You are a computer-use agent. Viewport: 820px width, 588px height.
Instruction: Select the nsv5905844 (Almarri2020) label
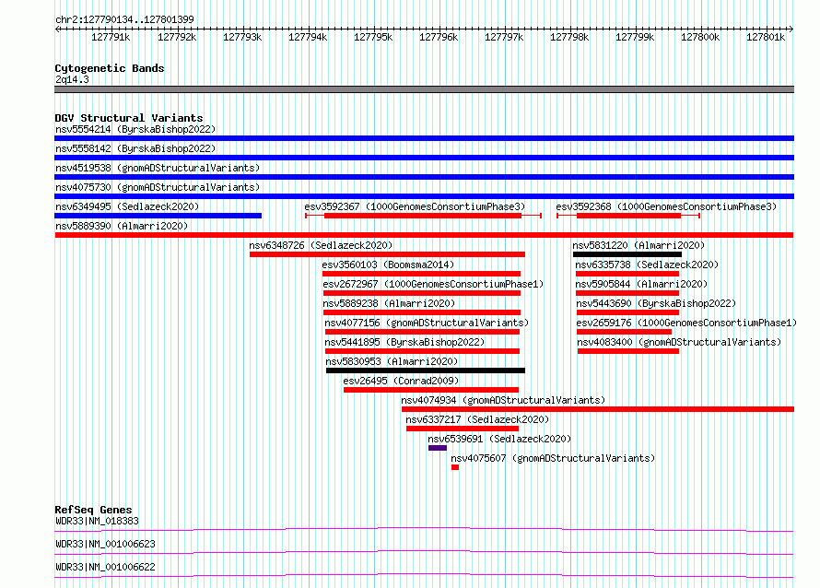[641, 284]
